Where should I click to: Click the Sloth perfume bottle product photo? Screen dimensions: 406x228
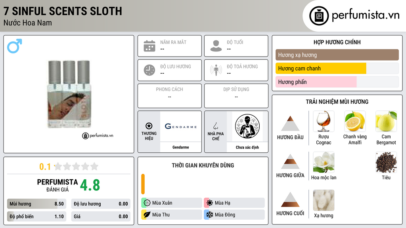coord(69,94)
